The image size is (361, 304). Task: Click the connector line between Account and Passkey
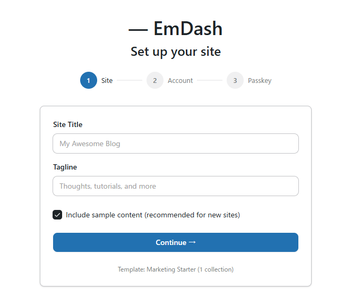coord(210,80)
